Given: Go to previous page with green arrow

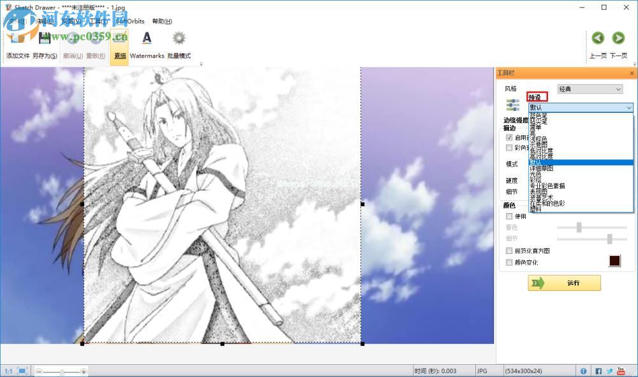Looking at the screenshot, I should pos(598,38).
